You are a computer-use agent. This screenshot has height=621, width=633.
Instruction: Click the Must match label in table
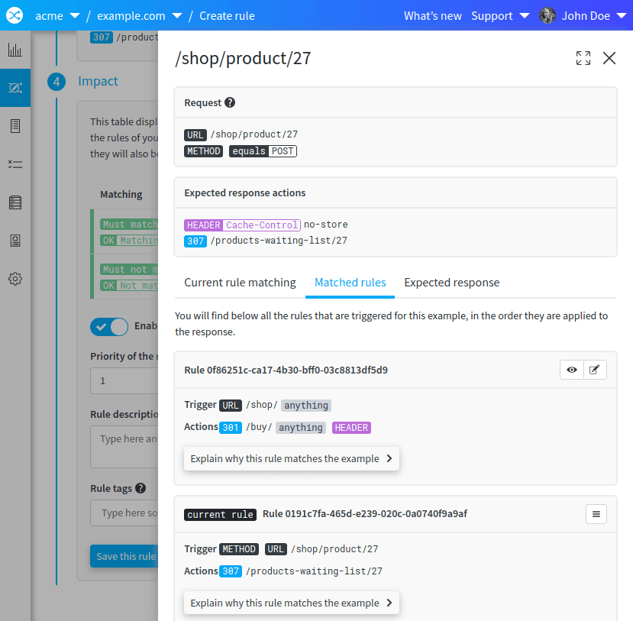coord(129,224)
